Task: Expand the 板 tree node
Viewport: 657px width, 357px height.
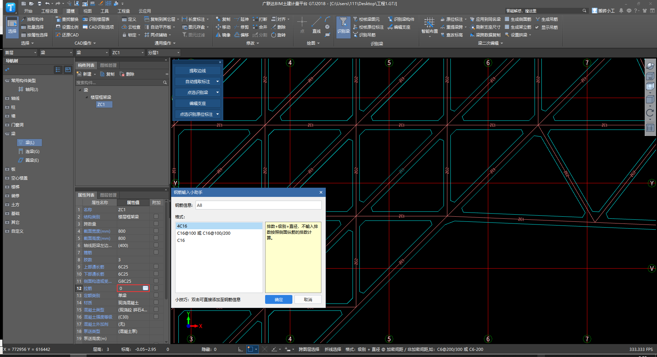Action: [x=7, y=169]
